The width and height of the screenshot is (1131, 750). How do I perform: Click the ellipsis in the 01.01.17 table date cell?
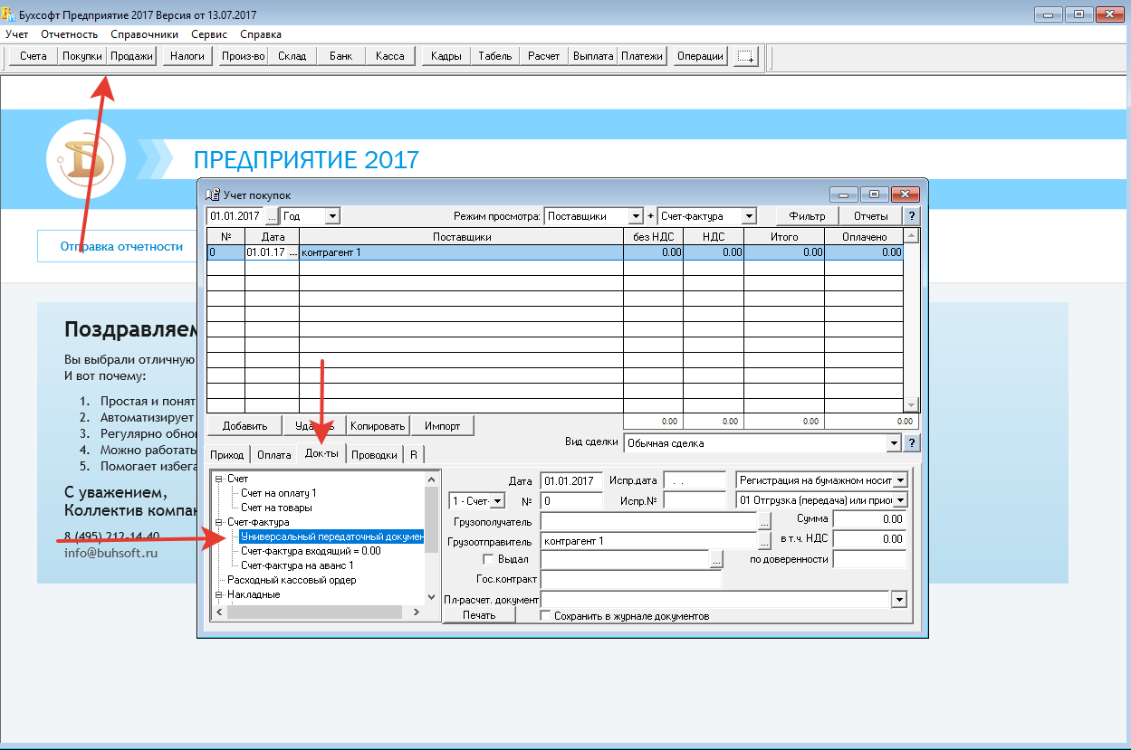292,253
